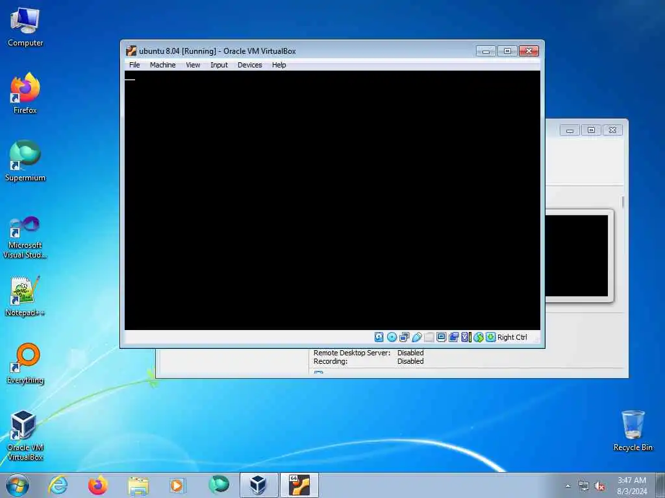Image resolution: width=665 pixels, height=498 pixels.
Task: Open the File menu in VirtualBox VM window
Action: (134, 65)
